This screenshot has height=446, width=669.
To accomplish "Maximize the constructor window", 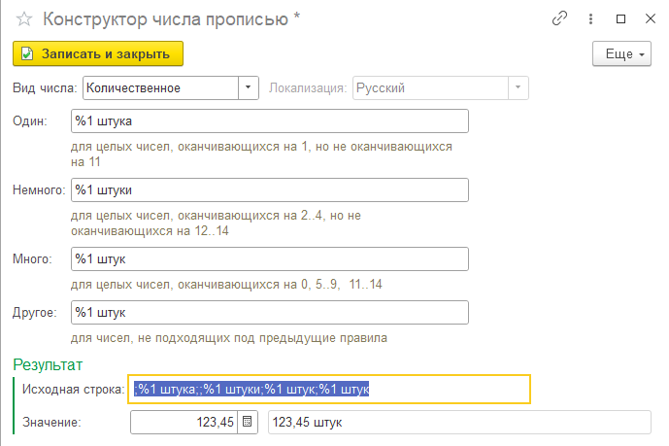I will (x=620, y=18).
